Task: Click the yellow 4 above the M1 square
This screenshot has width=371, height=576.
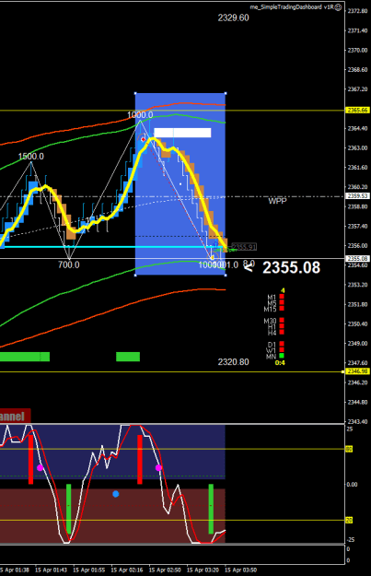Action: coord(283,290)
